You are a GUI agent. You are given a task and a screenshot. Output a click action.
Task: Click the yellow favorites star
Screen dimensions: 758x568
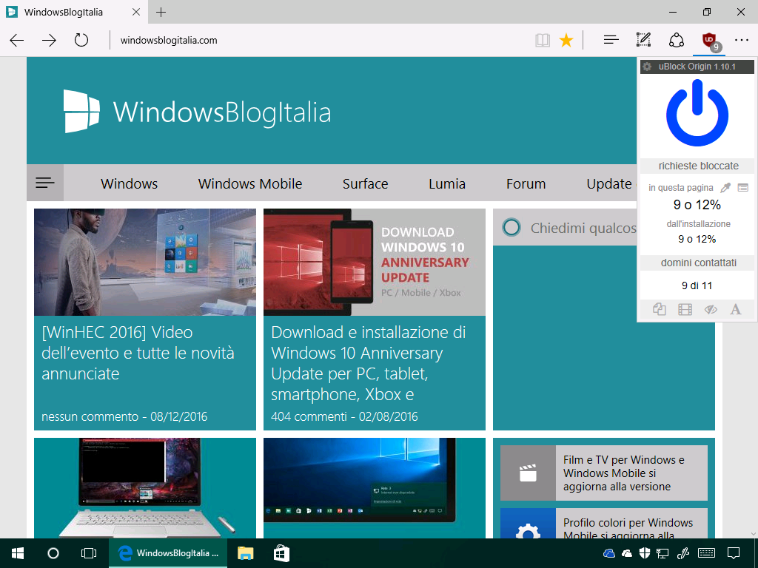pyautogui.click(x=566, y=40)
